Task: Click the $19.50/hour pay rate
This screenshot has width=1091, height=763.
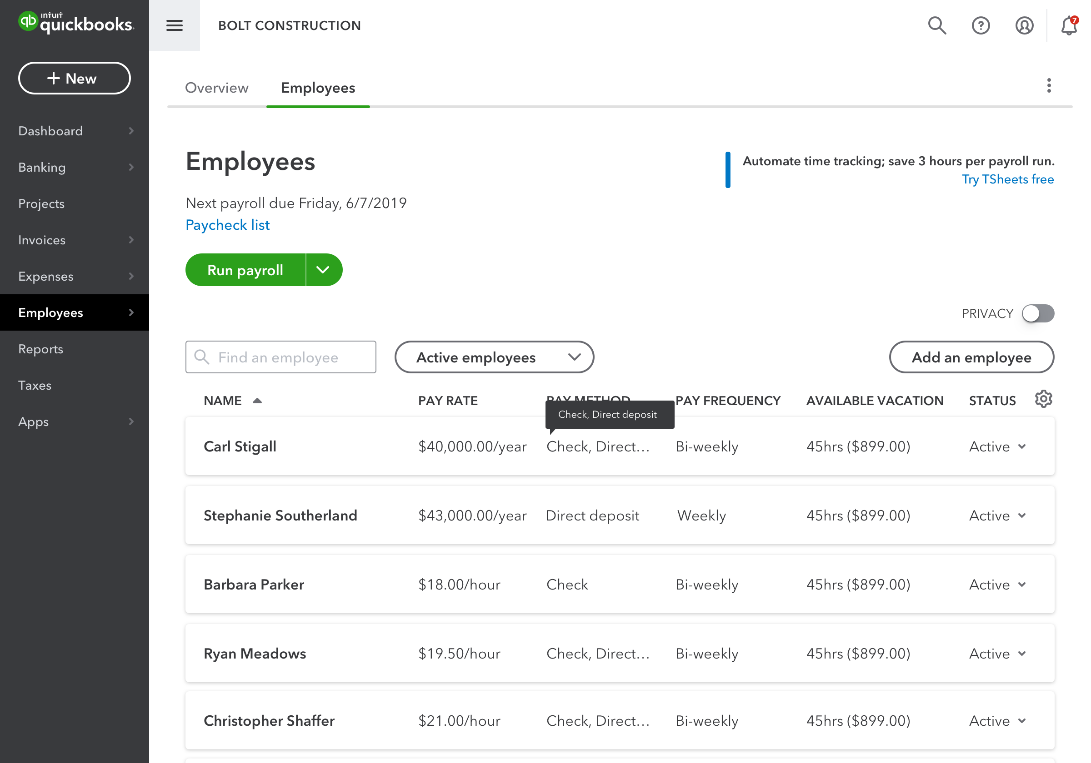Action: 459,654
